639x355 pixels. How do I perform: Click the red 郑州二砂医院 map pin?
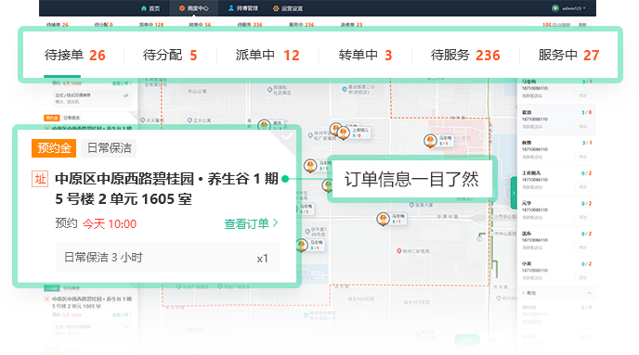tap(399, 251)
